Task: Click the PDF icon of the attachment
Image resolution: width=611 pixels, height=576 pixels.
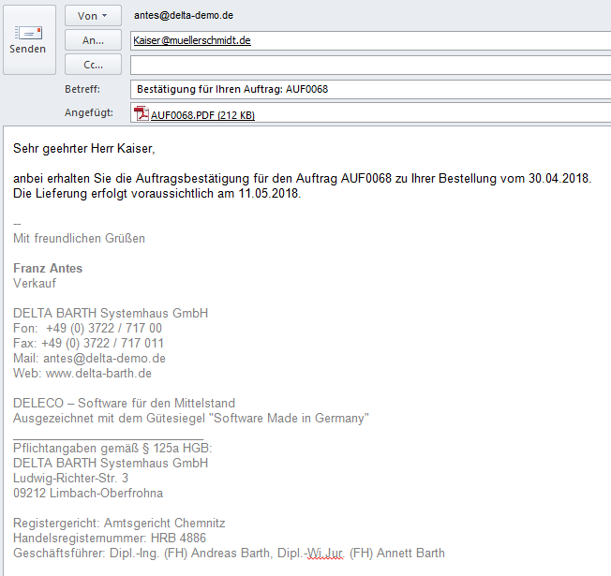Action: (x=142, y=115)
